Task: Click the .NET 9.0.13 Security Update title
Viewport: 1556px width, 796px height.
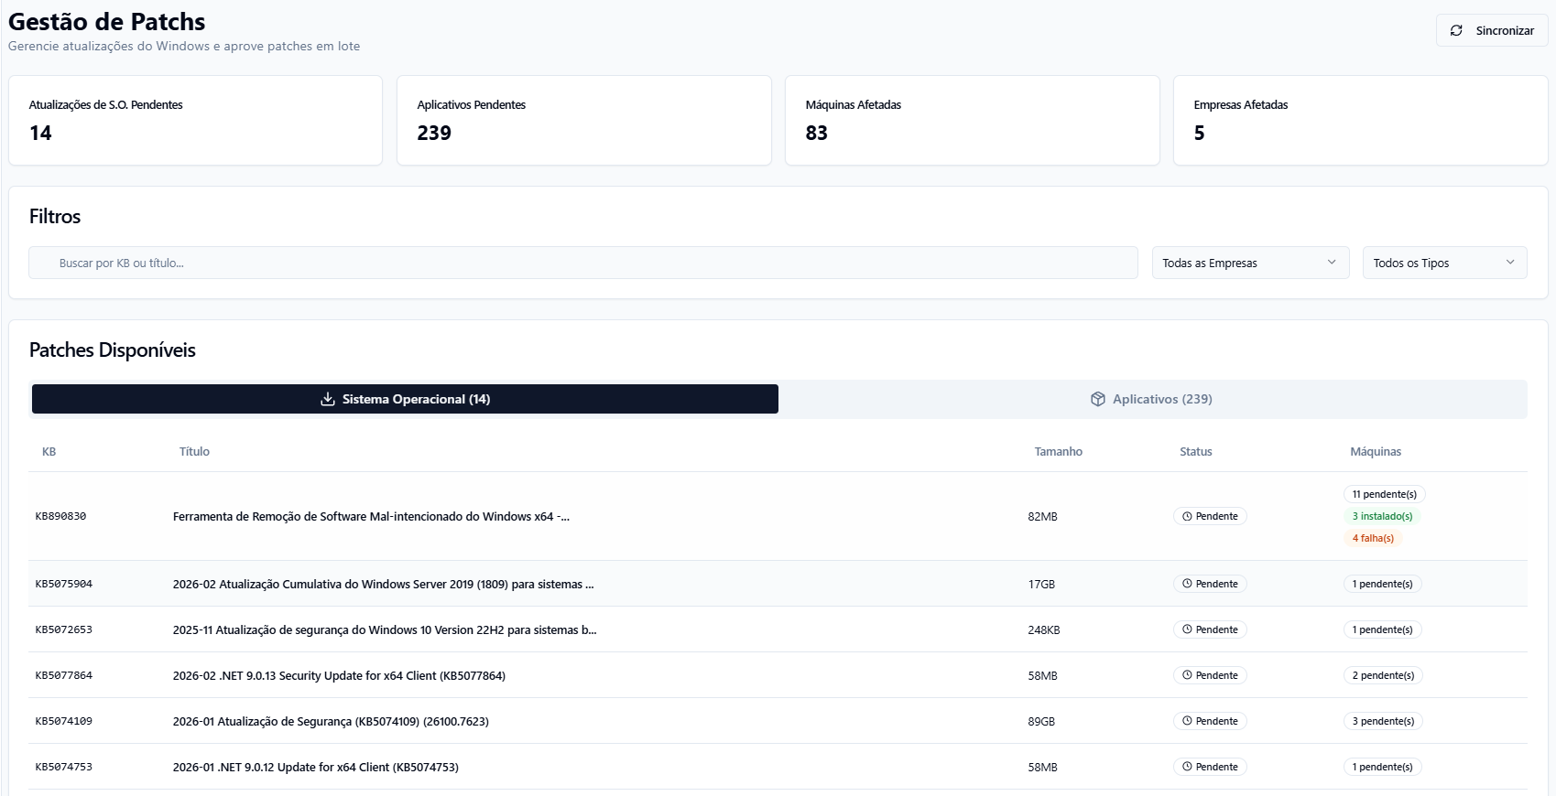Action: click(339, 676)
